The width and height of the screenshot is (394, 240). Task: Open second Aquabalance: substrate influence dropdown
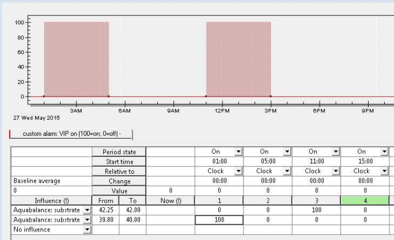click(87, 220)
